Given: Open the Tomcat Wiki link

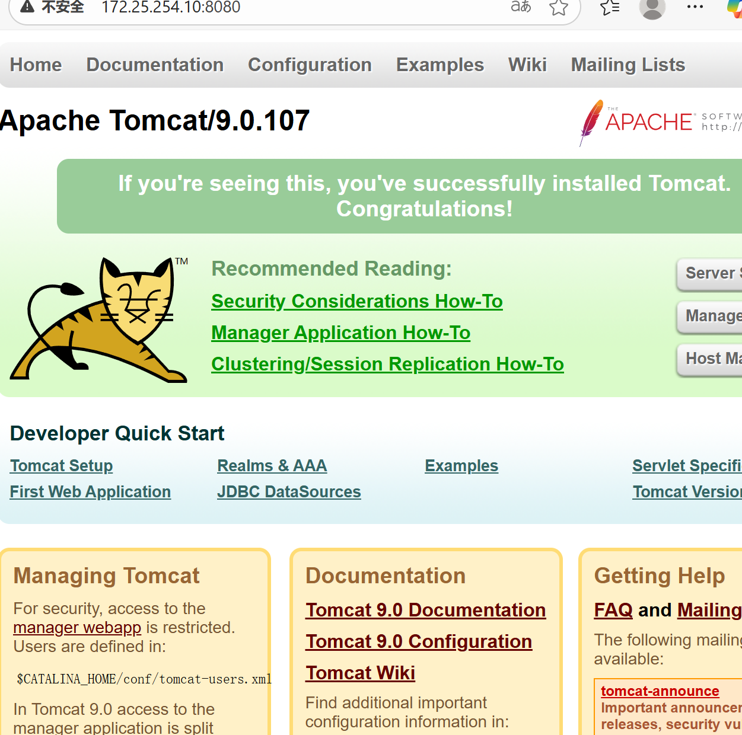Looking at the screenshot, I should pos(361,673).
